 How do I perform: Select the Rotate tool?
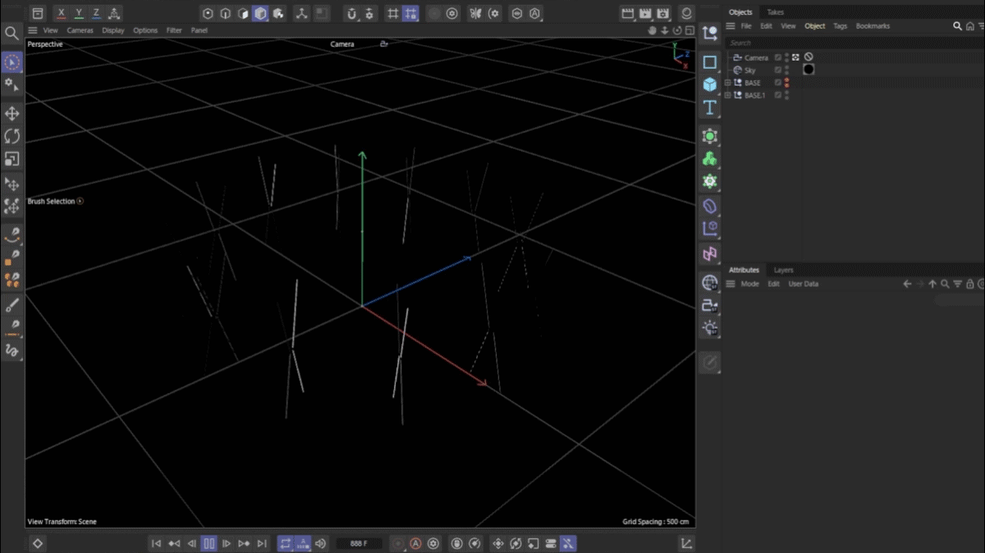coord(12,136)
